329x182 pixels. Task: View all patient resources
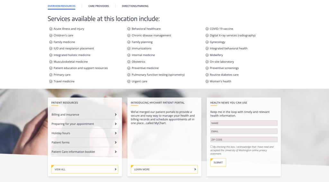[85, 169]
